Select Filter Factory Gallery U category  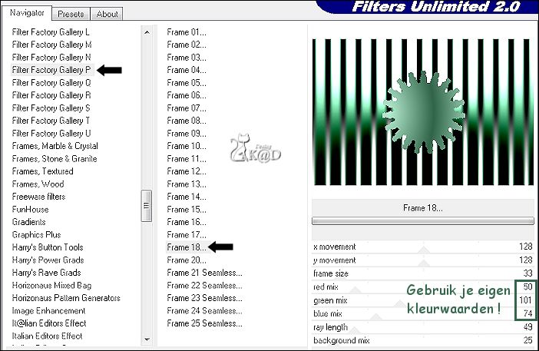pos(51,134)
